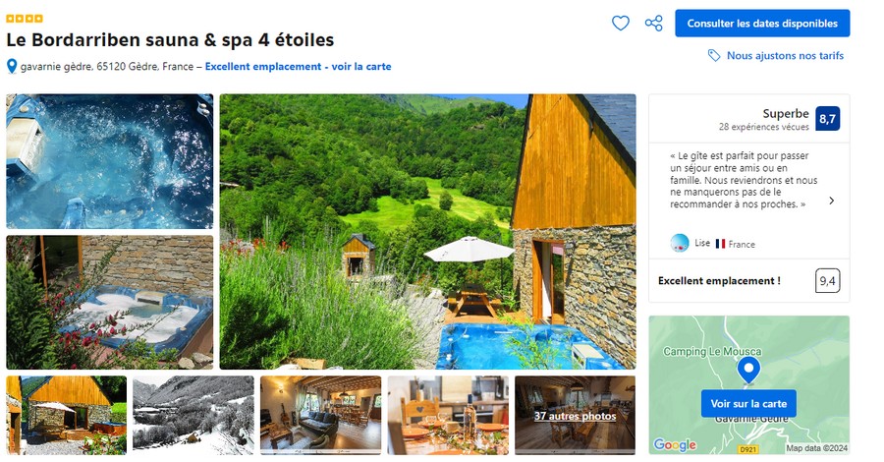Open 37 autres photos gallery link
Screen dimensions: 884x462
(x=575, y=416)
